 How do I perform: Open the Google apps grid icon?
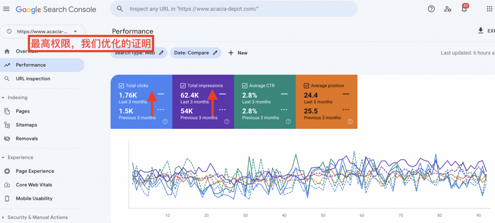490,9
